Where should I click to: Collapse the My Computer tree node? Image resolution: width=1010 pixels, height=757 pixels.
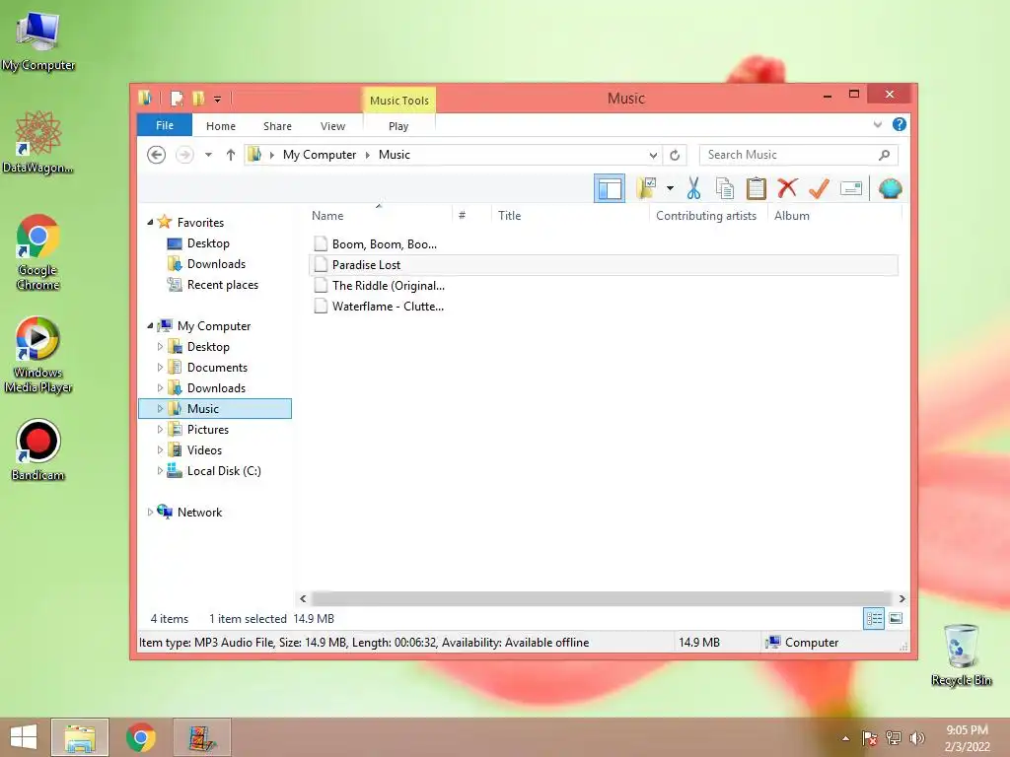(150, 325)
